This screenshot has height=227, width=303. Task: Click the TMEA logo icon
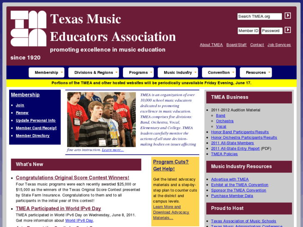[x=28, y=28]
